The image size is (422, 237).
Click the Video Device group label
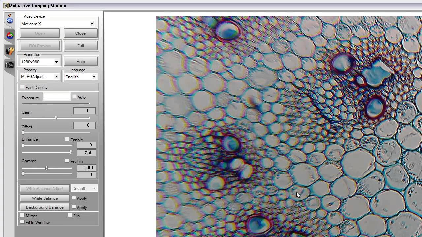coord(34,16)
